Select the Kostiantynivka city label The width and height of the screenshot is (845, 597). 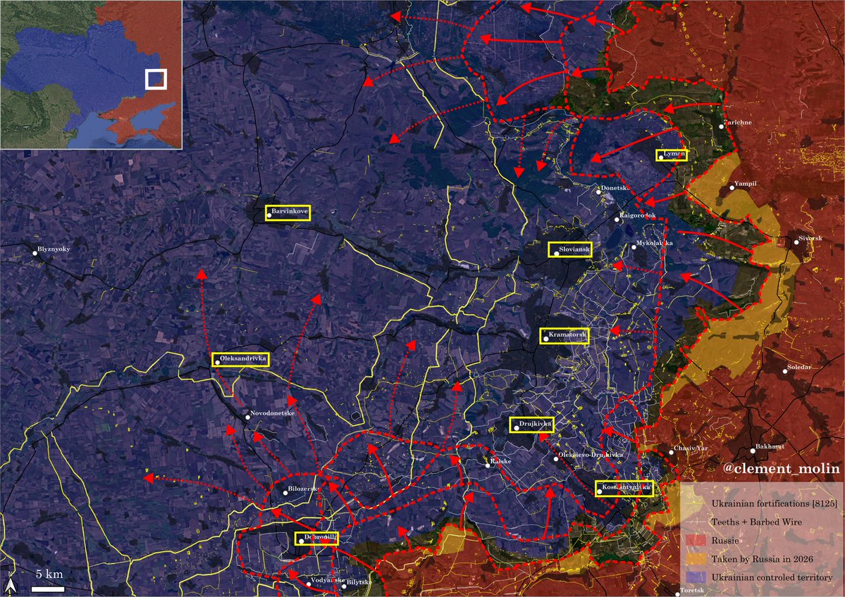click(624, 489)
